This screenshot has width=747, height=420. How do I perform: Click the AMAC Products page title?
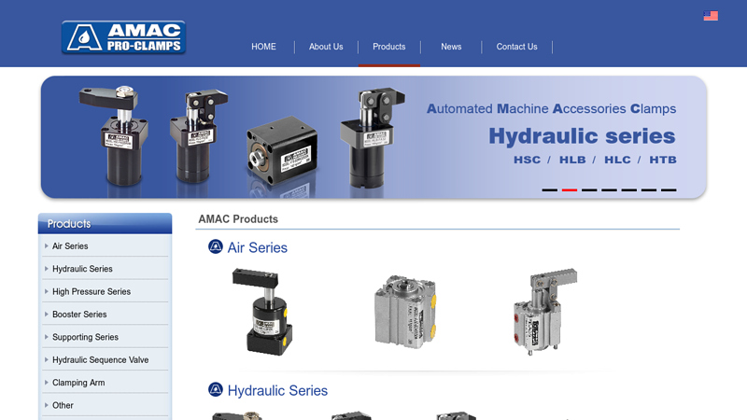pos(238,219)
